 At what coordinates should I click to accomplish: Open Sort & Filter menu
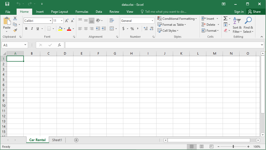tap(237, 25)
